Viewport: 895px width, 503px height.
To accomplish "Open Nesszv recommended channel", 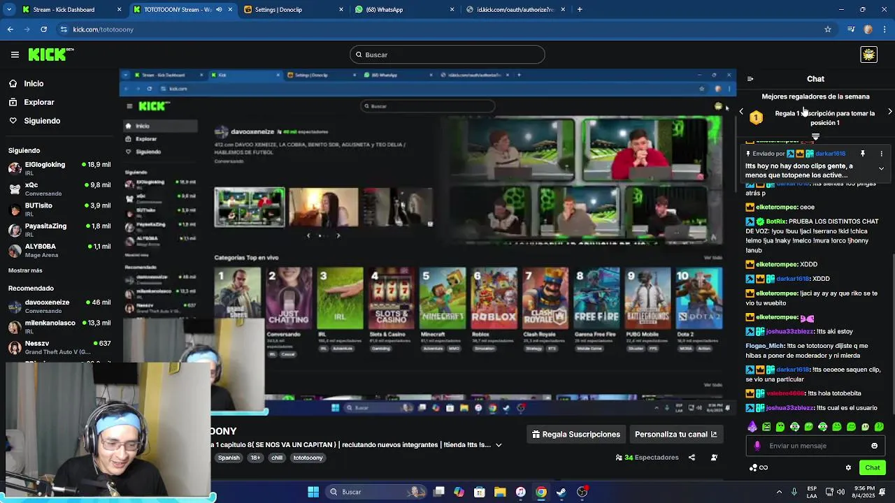I will pyautogui.click(x=59, y=347).
